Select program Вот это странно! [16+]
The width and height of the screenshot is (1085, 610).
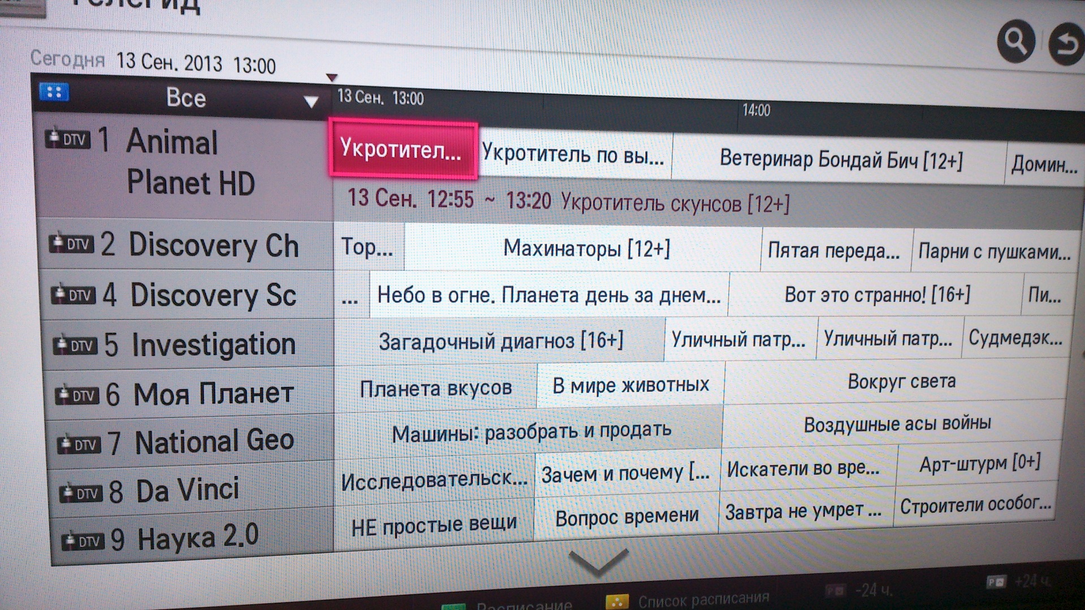[x=875, y=295]
